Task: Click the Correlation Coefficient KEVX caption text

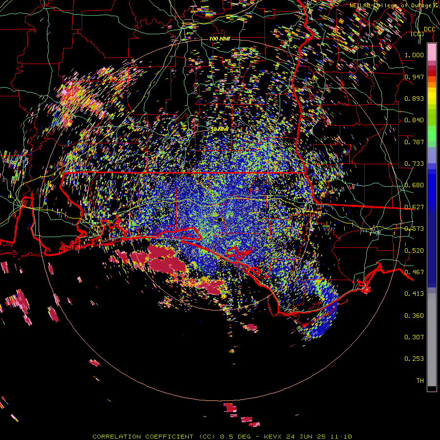Action: coord(222,437)
